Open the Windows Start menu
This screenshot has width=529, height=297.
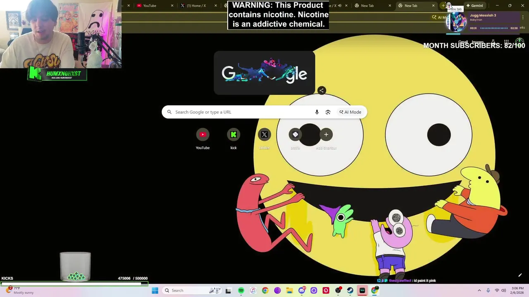pos(155,290)
